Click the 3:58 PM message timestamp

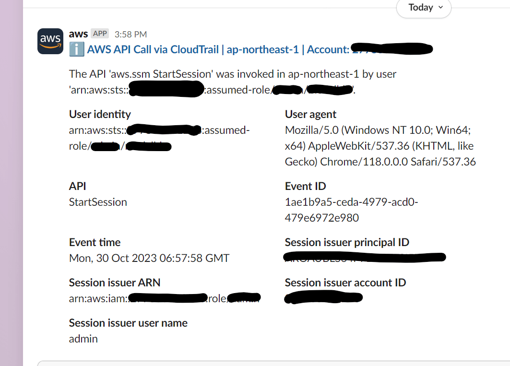(x=131, y=34)
